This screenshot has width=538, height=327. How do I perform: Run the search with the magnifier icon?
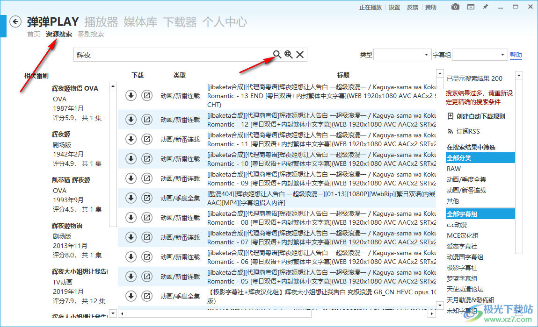click(277, 55)
